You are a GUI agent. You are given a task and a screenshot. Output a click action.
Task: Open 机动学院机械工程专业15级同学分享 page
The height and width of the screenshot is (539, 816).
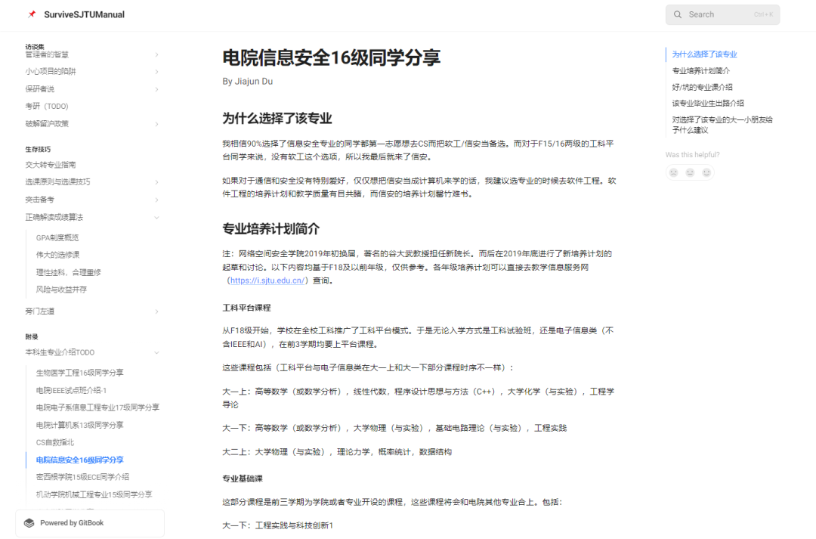(94, 494)
